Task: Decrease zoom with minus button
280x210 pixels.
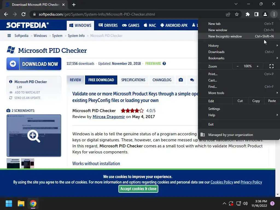Action: click(238, 66)
